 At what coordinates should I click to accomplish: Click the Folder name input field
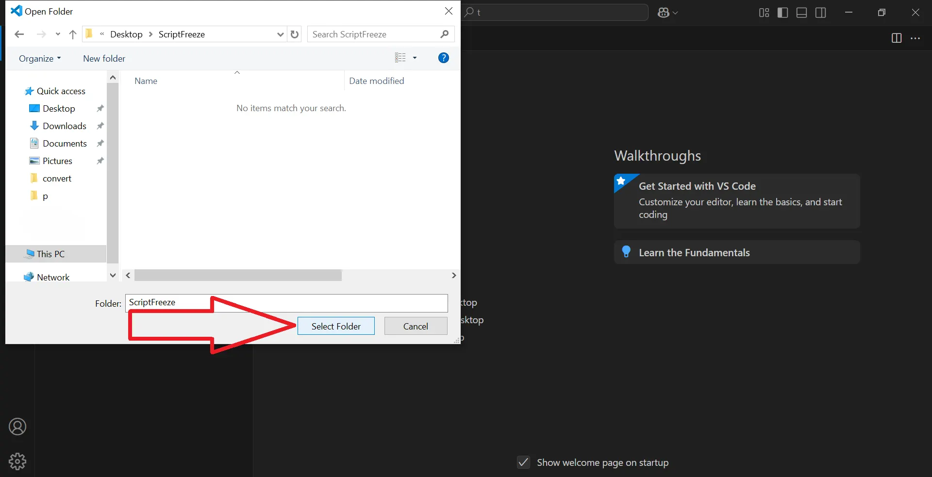pos(286,303)
